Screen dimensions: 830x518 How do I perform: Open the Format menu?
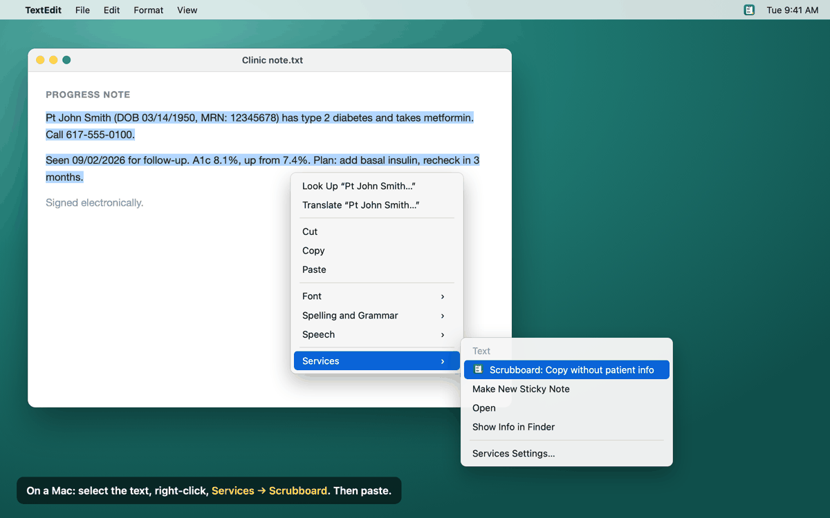pos(149,10)
